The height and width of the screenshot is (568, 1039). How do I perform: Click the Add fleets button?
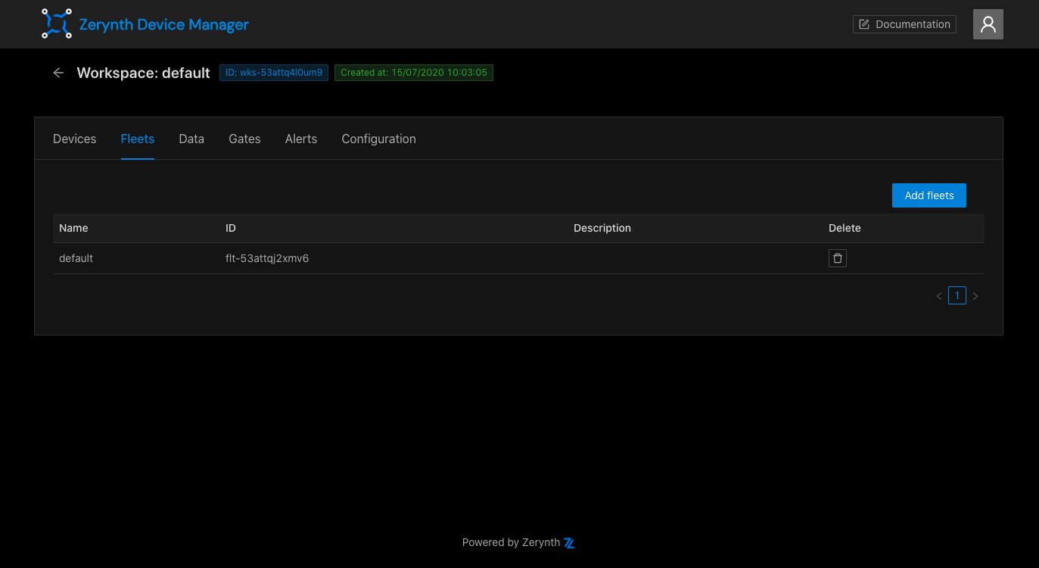929,195
